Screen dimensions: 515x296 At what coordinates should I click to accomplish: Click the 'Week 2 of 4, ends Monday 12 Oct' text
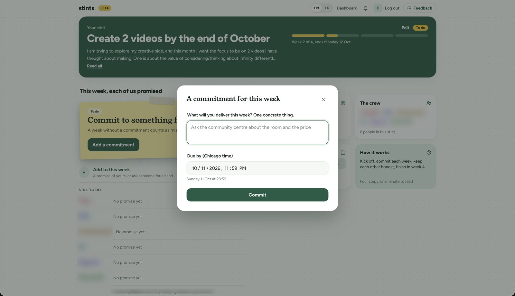[x=321, y=42]
